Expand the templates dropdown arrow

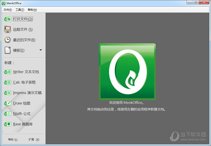[x=41, y=50]
